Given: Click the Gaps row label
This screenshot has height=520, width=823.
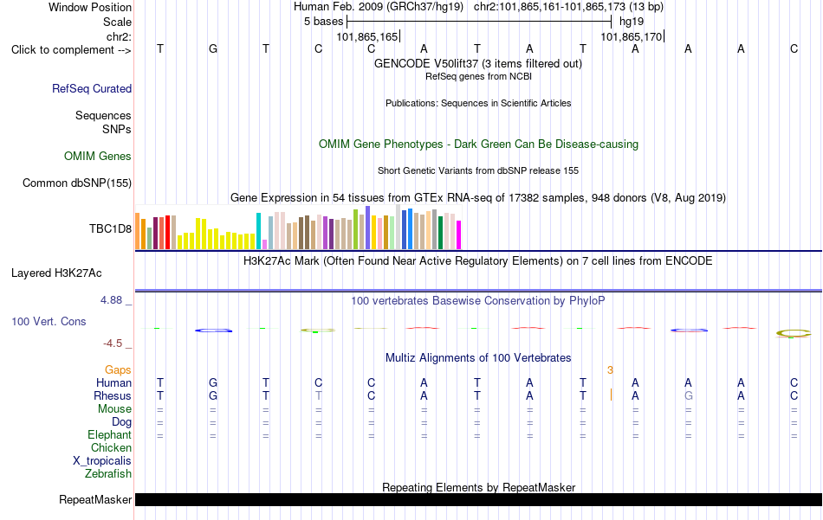Looking at the screenshot, I should point(118,370).
